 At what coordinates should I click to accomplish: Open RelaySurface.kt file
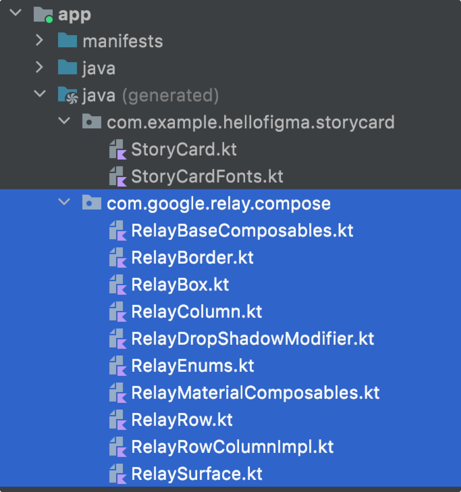(197, 474)
